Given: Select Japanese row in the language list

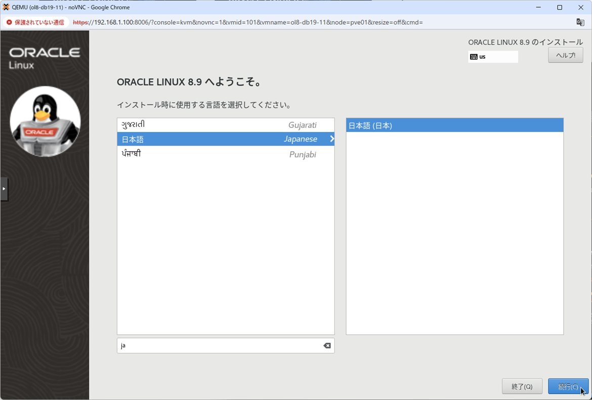Looking at the screenshot, I should 226,139.
